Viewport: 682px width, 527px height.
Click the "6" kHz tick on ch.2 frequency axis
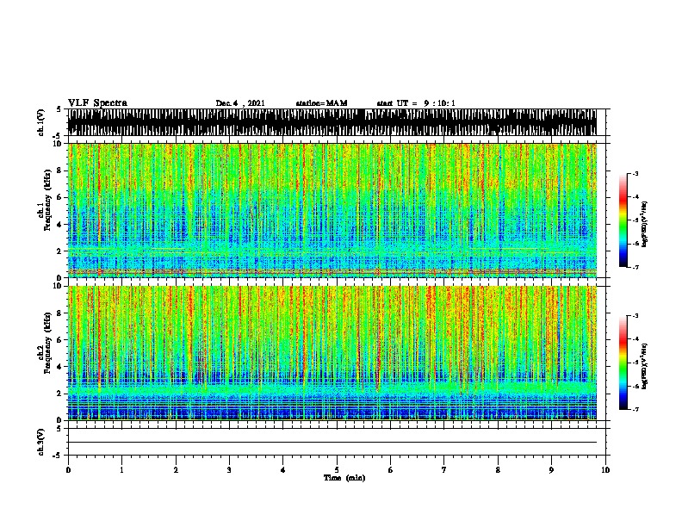point(59,339)
